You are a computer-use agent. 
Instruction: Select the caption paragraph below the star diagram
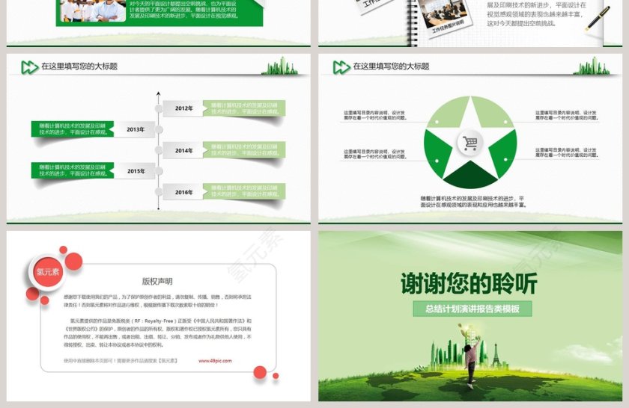[473, 202]
